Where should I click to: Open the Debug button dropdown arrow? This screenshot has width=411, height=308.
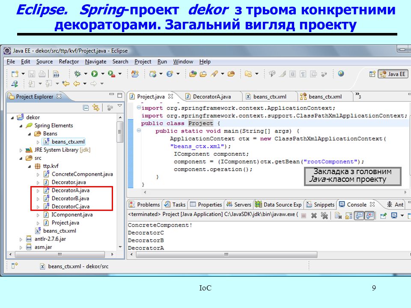pyautogui.click(x=86, y=74)
